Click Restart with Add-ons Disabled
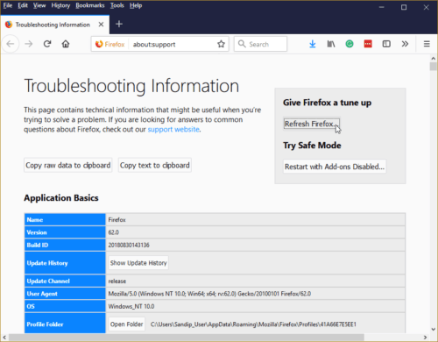The height and width of the screenshot is (342, 438). (335, 167)
